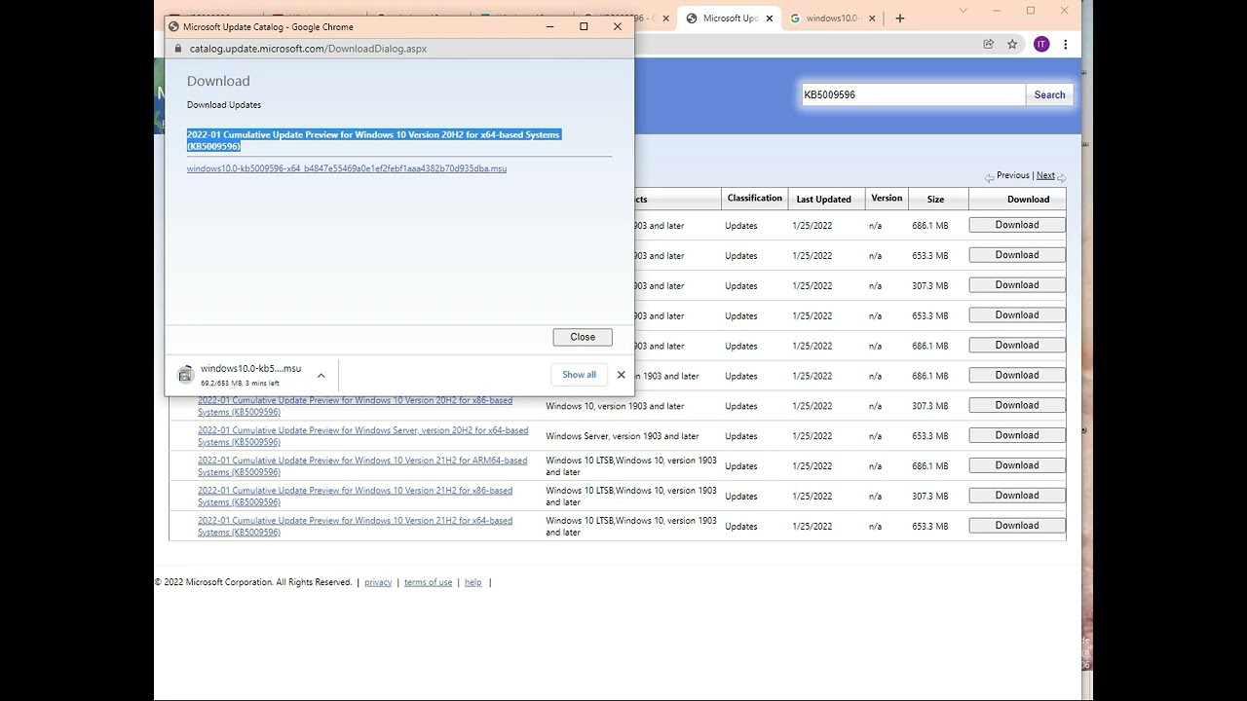This screenshot has height=701, width=1247.
Task: Click the copyright Microsoft Corporation footer text
Action: pos(253,582)
